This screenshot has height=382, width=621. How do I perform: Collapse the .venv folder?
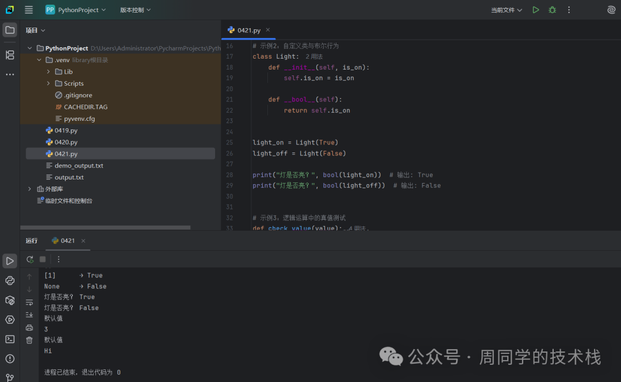pos(39,60)
